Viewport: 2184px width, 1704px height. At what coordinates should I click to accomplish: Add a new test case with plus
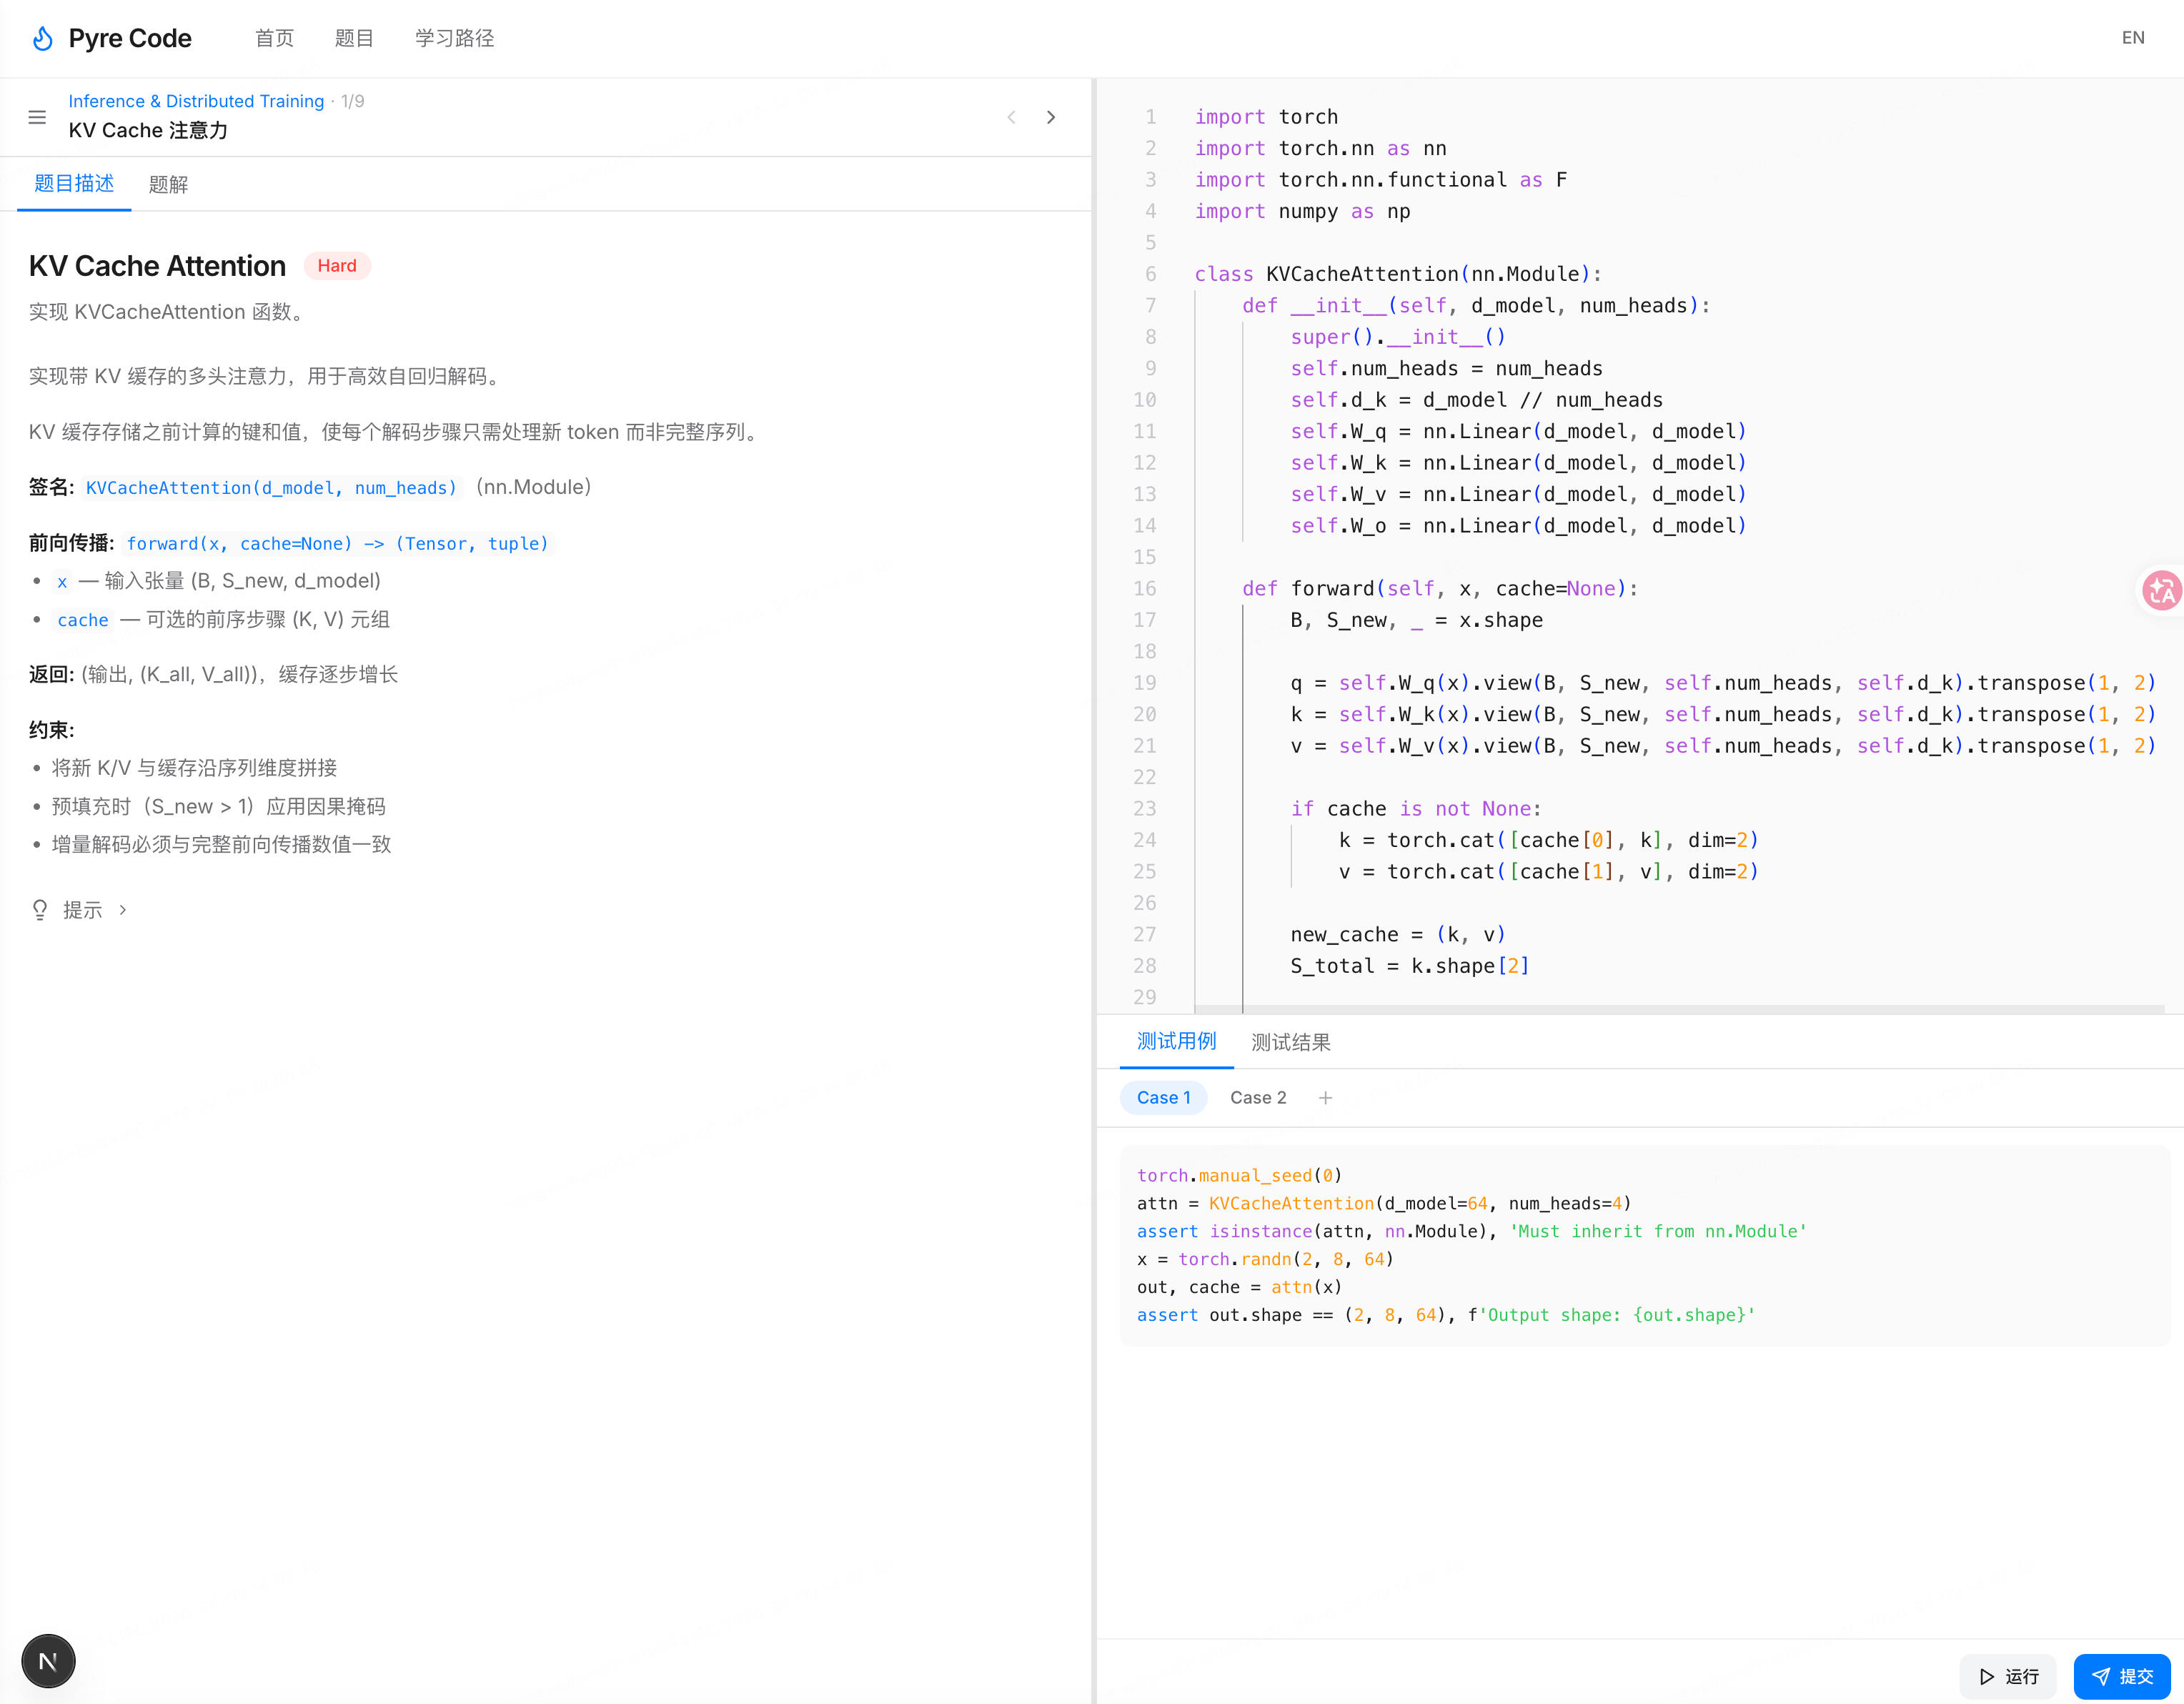[x=1325, y=1098]
